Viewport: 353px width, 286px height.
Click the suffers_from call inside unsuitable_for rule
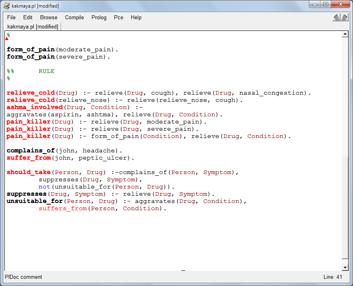pyautogui.click(x=62, y=208)
